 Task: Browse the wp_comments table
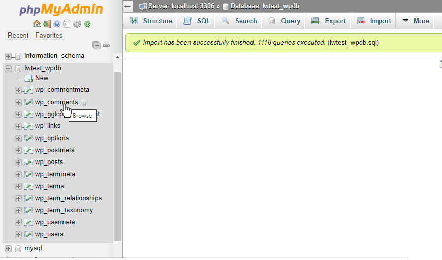[56, 102]
